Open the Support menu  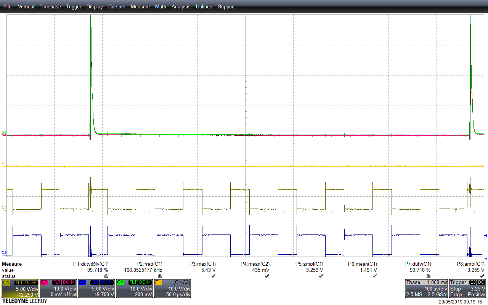226,6
